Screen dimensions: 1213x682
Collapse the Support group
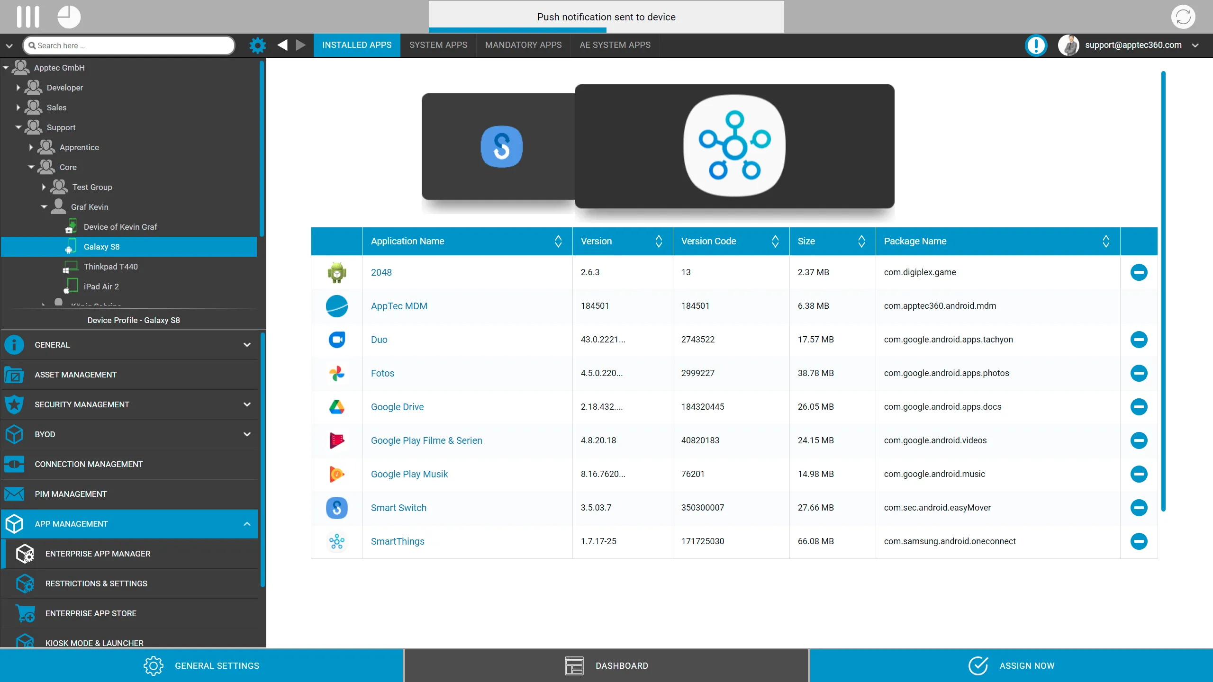[18, 127]
